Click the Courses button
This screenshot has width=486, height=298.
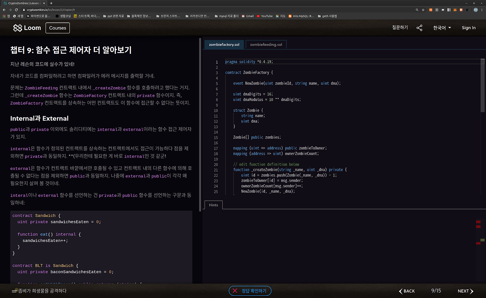58,28
